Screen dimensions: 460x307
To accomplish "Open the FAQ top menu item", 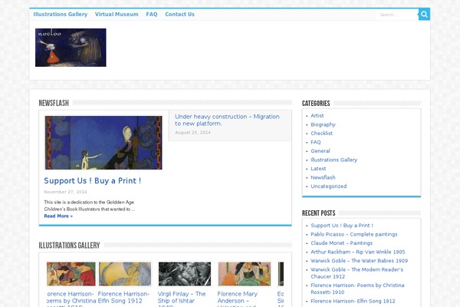I will click(152, 14).
